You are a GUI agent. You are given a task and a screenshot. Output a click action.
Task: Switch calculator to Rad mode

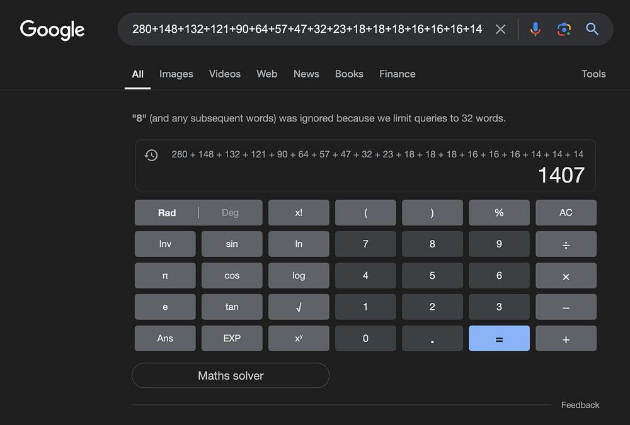point(167,213)
